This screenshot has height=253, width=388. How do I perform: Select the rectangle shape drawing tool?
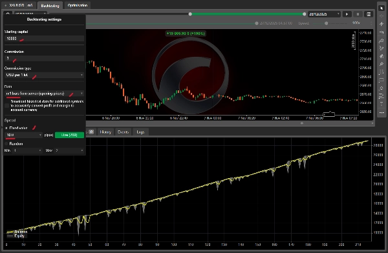coord(382,80)
